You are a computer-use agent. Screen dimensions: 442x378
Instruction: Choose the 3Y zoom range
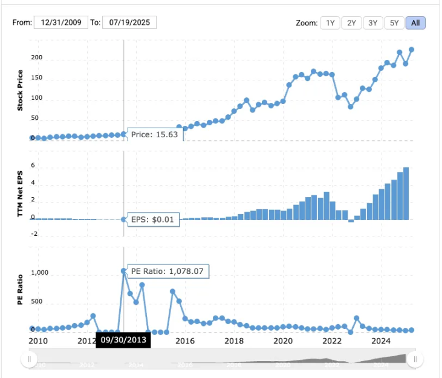pos(373,23)
